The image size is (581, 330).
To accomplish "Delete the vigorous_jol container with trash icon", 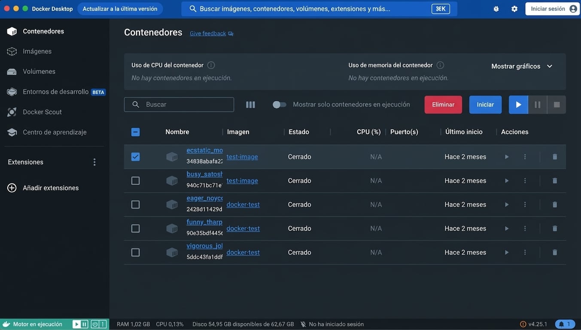I will pyautogui.click(x=555, y=253).
